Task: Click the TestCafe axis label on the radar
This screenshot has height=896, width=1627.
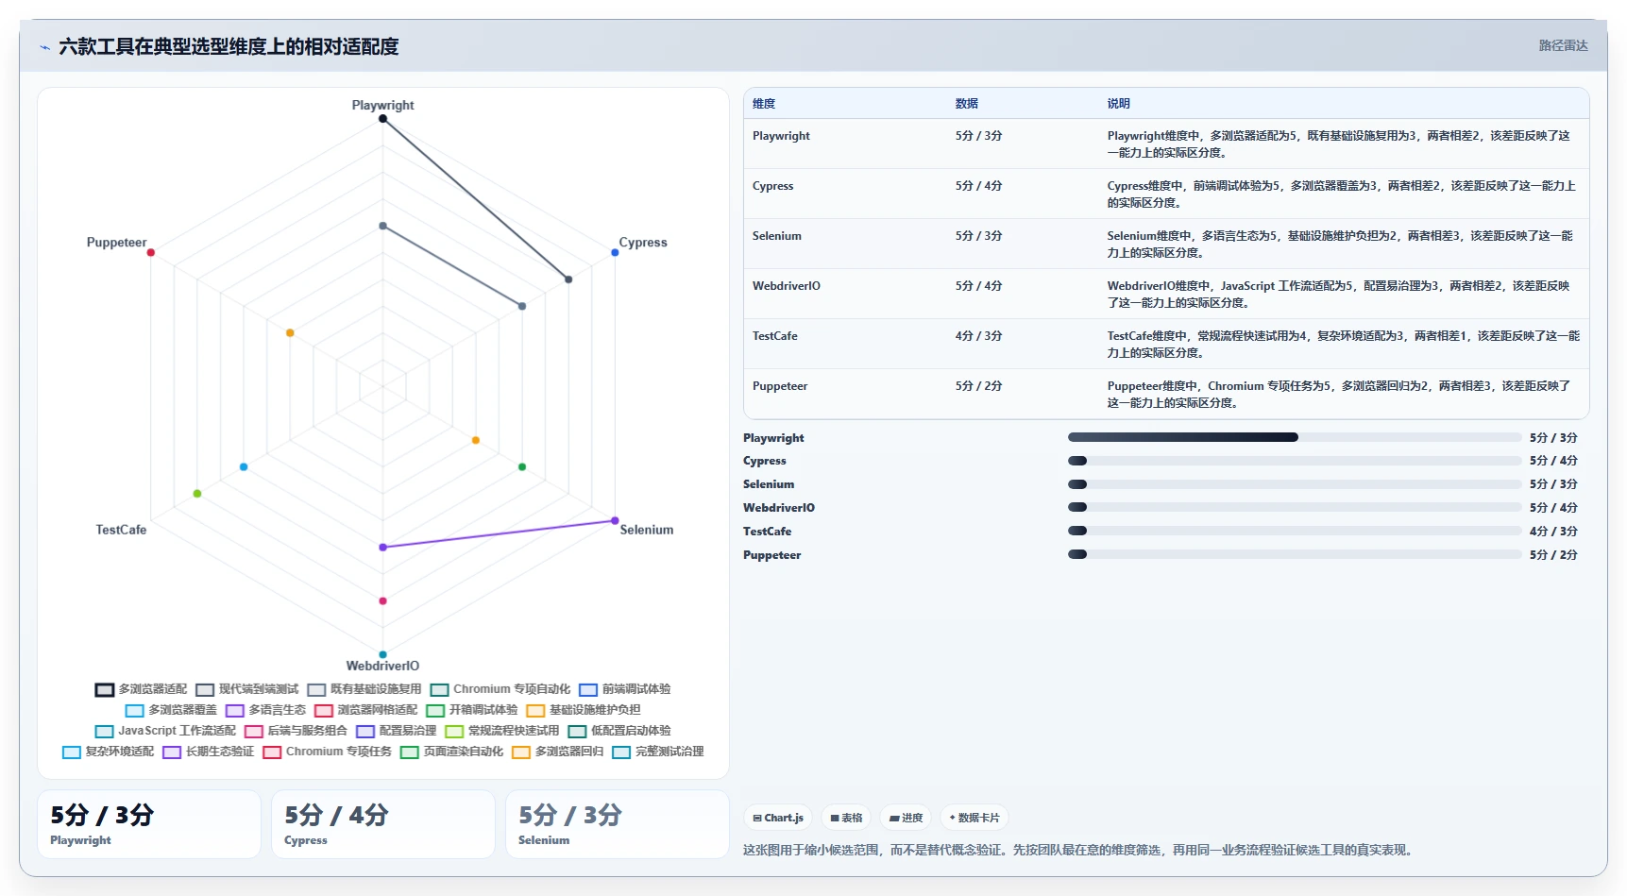Action: pyautogui.click(x=121, y=530)
